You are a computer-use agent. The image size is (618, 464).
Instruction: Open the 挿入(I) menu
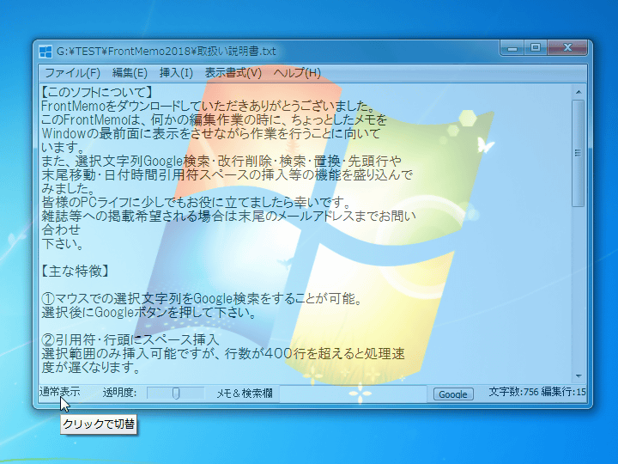pos(176,73)
